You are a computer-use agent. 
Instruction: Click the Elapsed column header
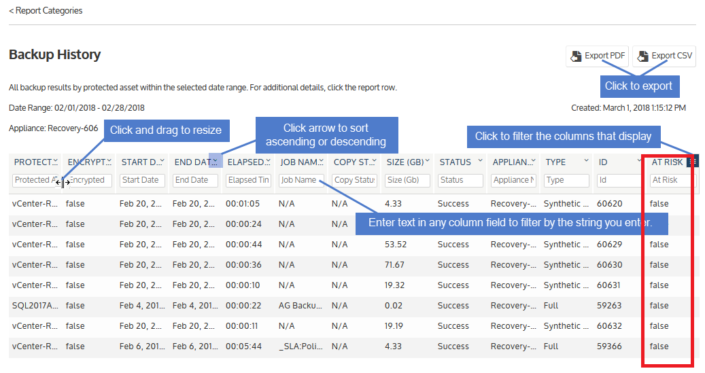pos(245,162)
